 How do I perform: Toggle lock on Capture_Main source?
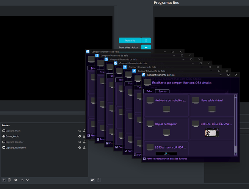[x=84, y=131]
